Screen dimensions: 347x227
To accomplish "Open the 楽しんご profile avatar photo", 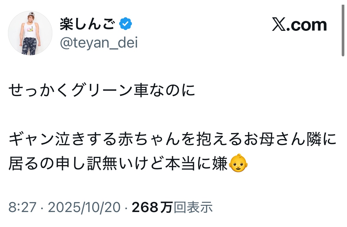I will [30, 33].
